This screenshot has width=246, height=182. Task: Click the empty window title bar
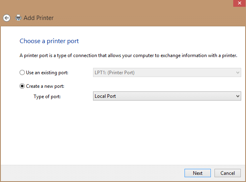click(120, 5)
